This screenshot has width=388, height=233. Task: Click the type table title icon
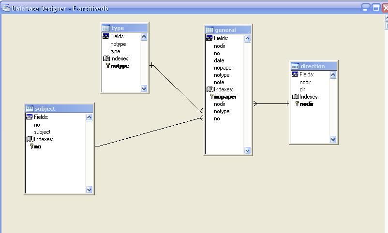coord(105,28)
